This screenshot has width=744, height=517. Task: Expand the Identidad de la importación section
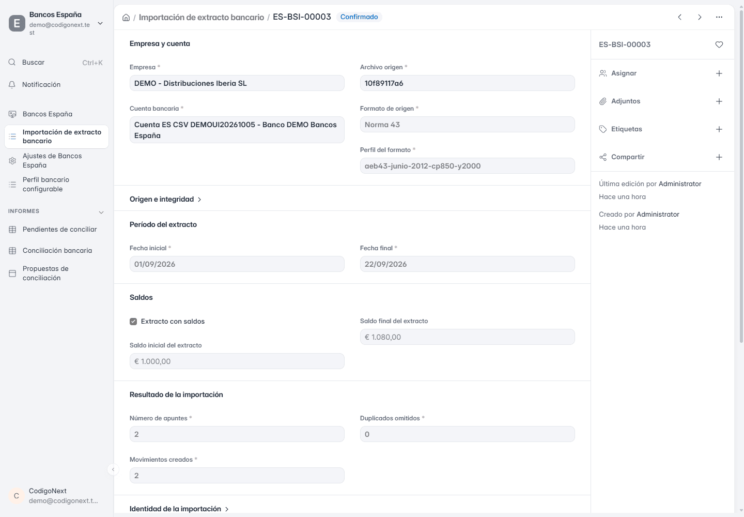[179, 509]
